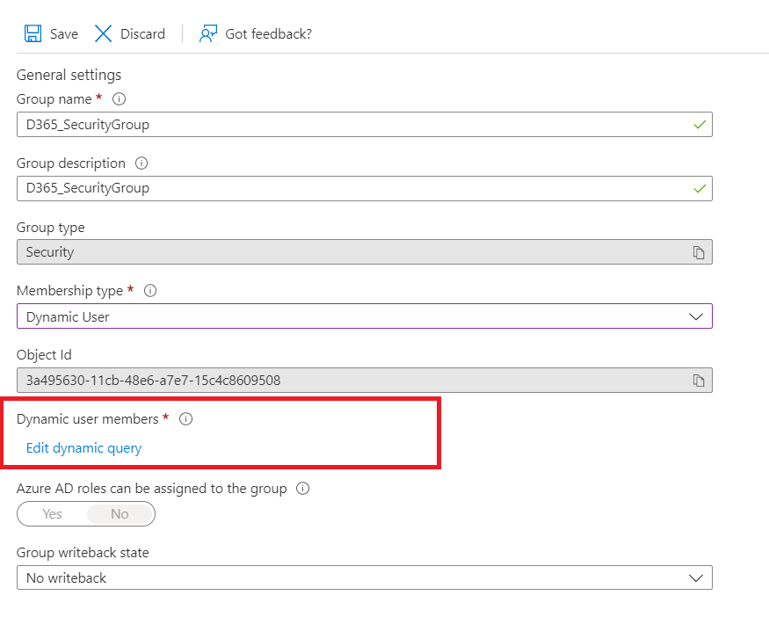Select No for Azure AD roles assignment

tap(120, 514)
